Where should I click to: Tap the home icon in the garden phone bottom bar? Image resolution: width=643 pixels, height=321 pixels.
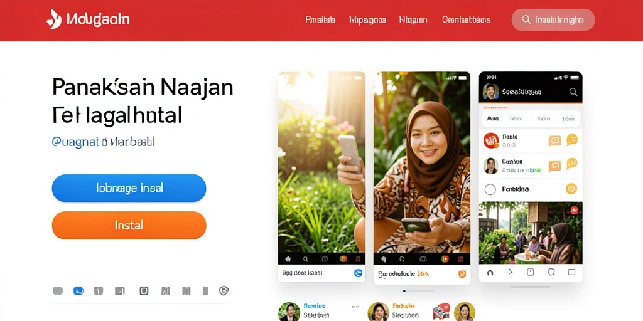288,259
